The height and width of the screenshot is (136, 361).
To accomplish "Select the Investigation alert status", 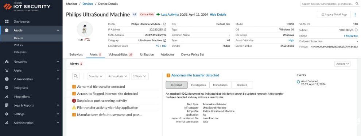I will pyautogui.click(x=198, y=85).
